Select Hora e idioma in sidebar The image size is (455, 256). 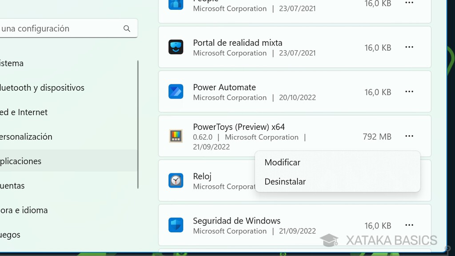(x=24, y=210)
